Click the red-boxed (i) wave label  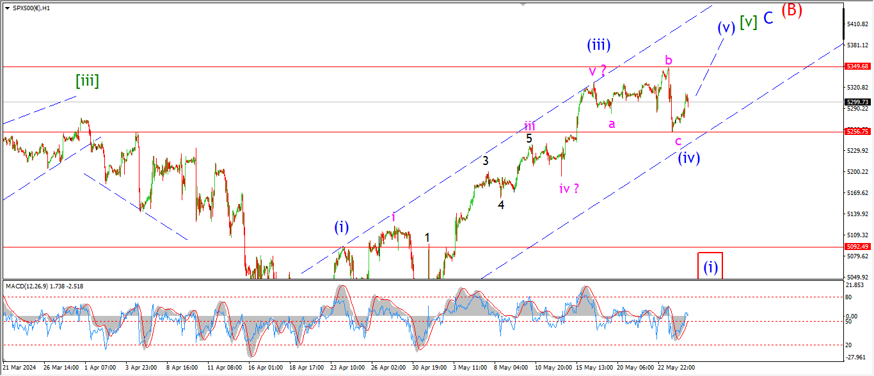point(710,267)
